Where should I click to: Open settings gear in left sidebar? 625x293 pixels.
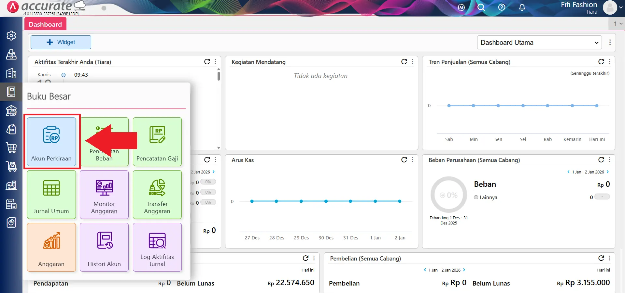pos(11,35)
